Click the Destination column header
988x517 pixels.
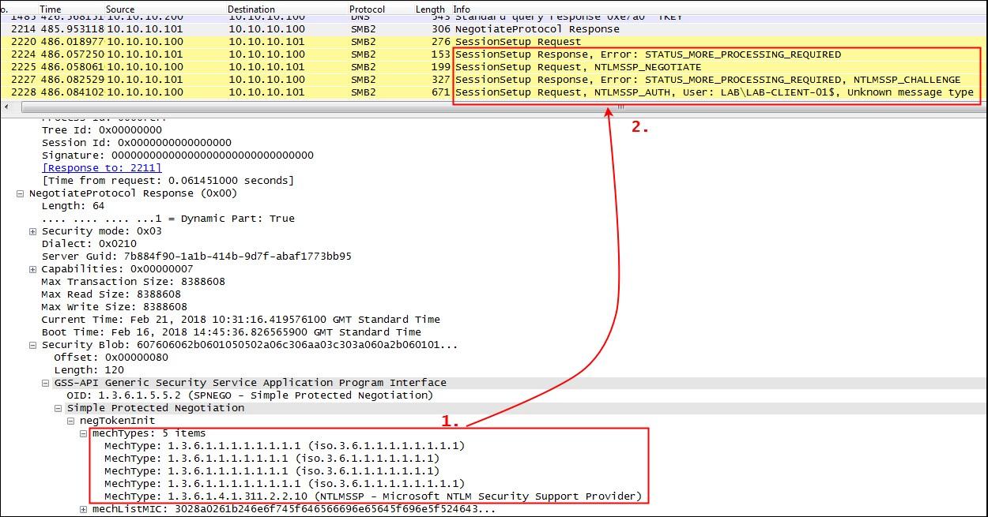[x=251, y=9]
